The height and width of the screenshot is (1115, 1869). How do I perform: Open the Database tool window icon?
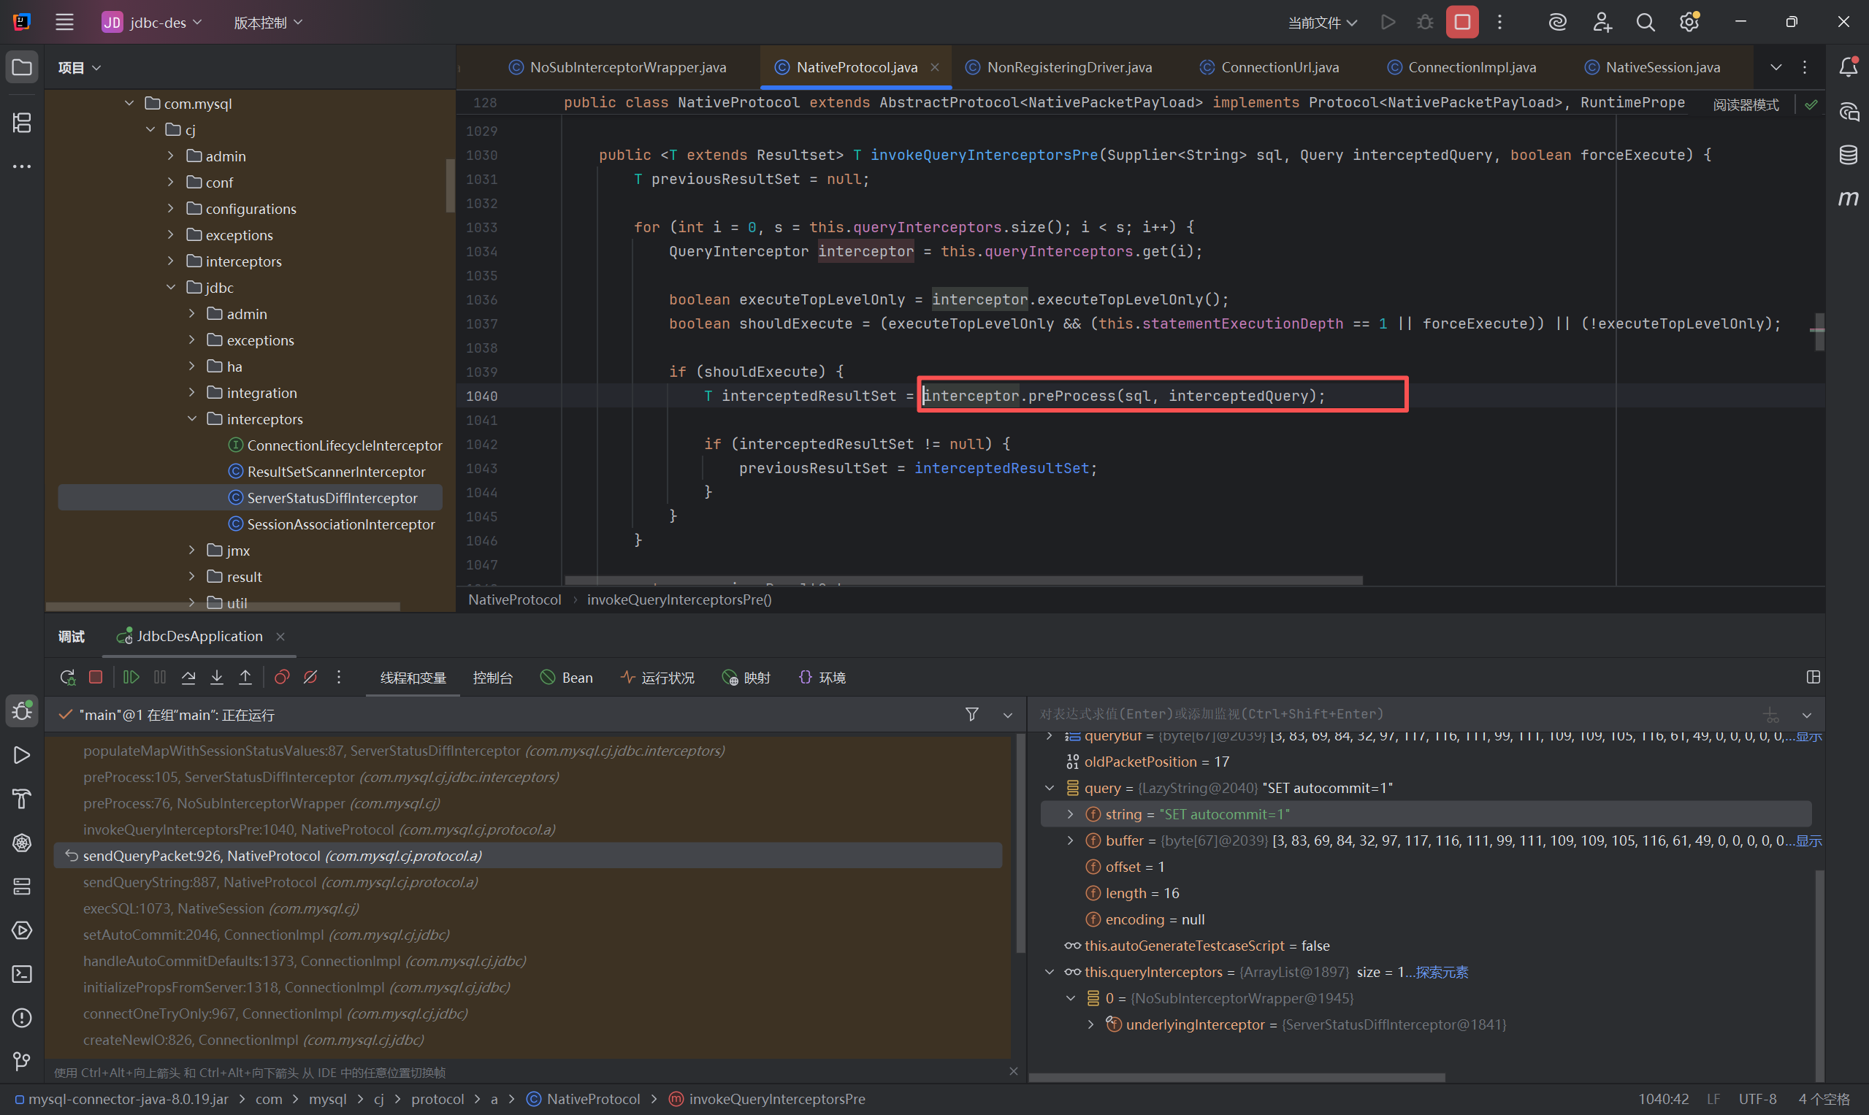click(1848, 156)
